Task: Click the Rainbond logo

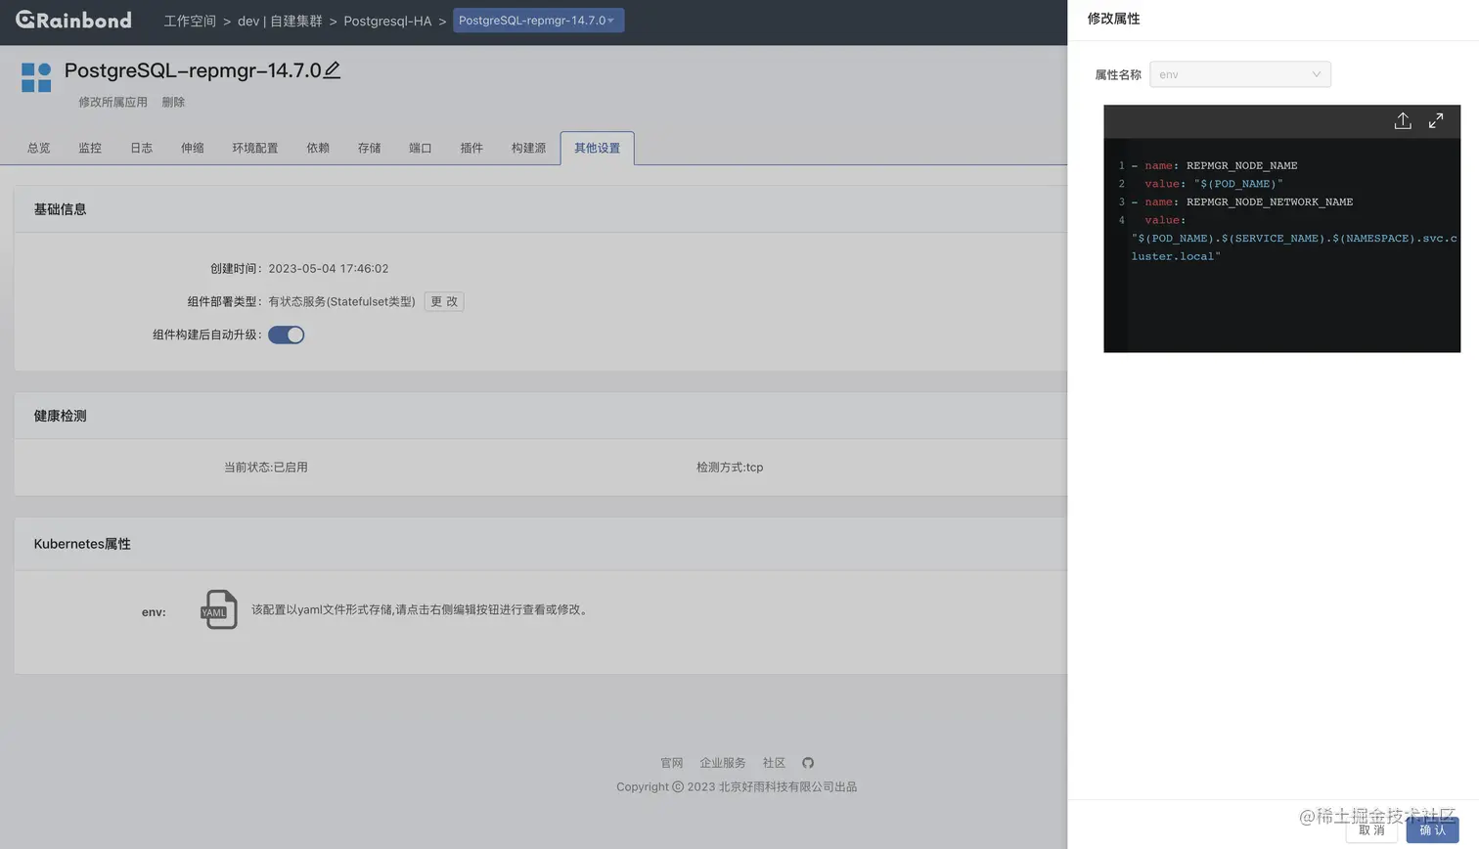Action: pos(73,20)
